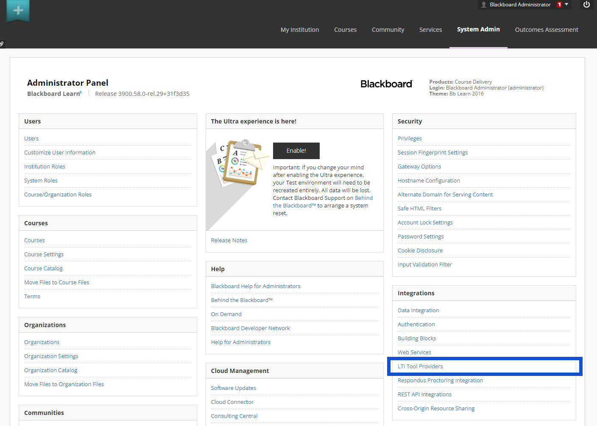Open Gateway Options
The height and width of the screenshot is (426, 597).
(419, 167)
